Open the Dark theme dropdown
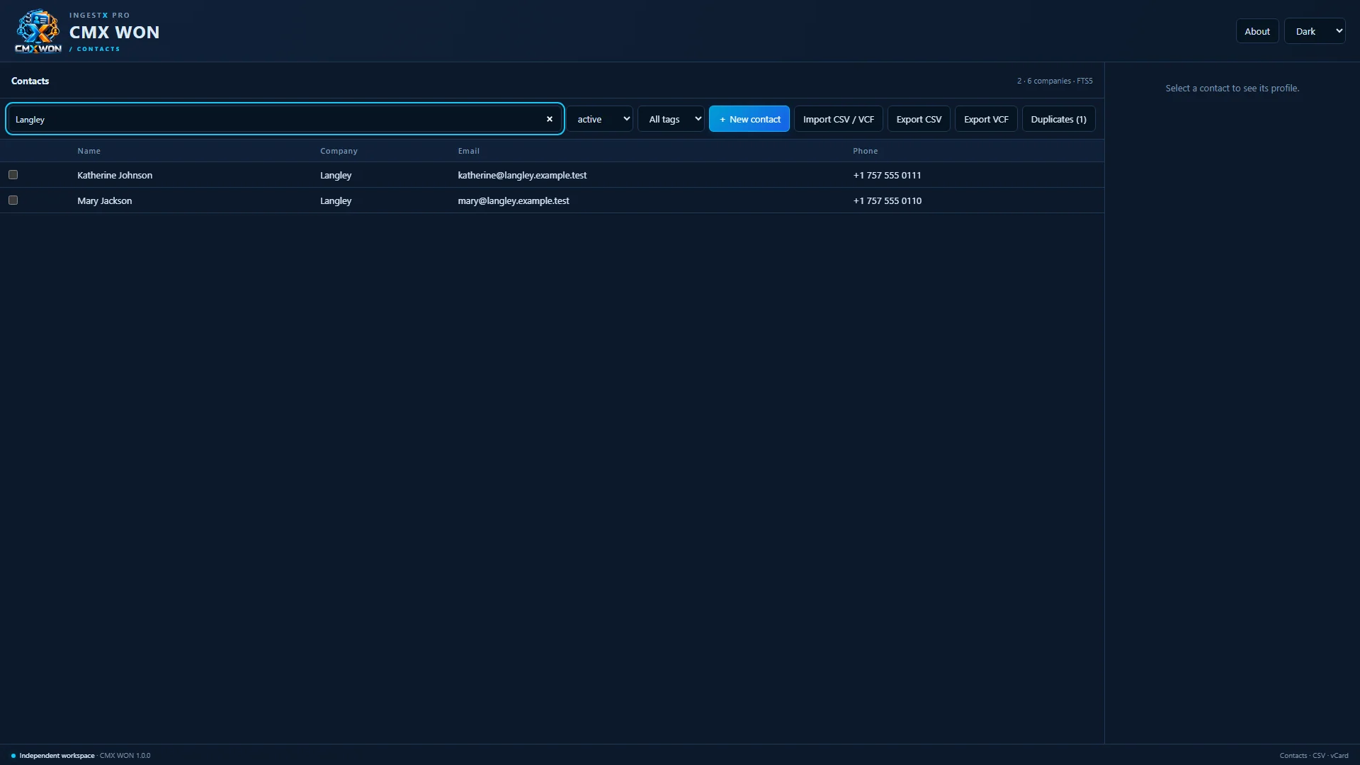Viewport: 1360px width, 765px height. point(1315,31)
